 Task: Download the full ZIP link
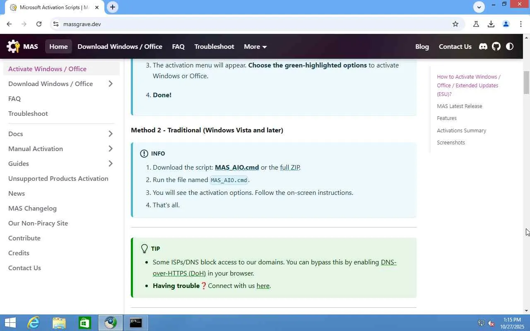pos(289,167)
